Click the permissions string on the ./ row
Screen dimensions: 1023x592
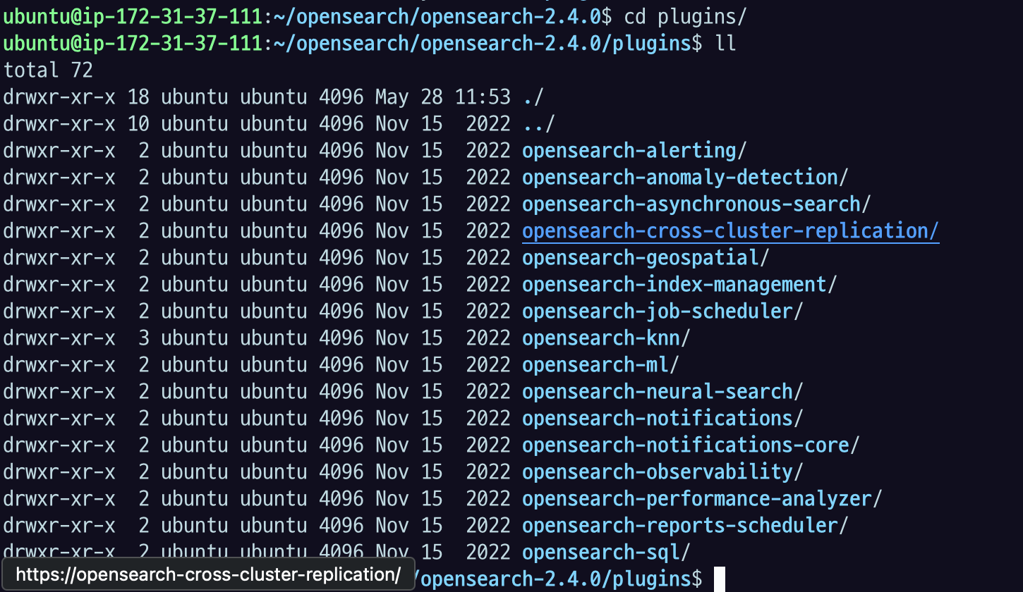(59, 97)
